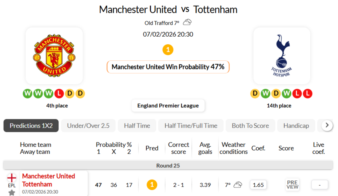Switch to the Both To Score tab
338x196 pixels.
click(250, 126)
